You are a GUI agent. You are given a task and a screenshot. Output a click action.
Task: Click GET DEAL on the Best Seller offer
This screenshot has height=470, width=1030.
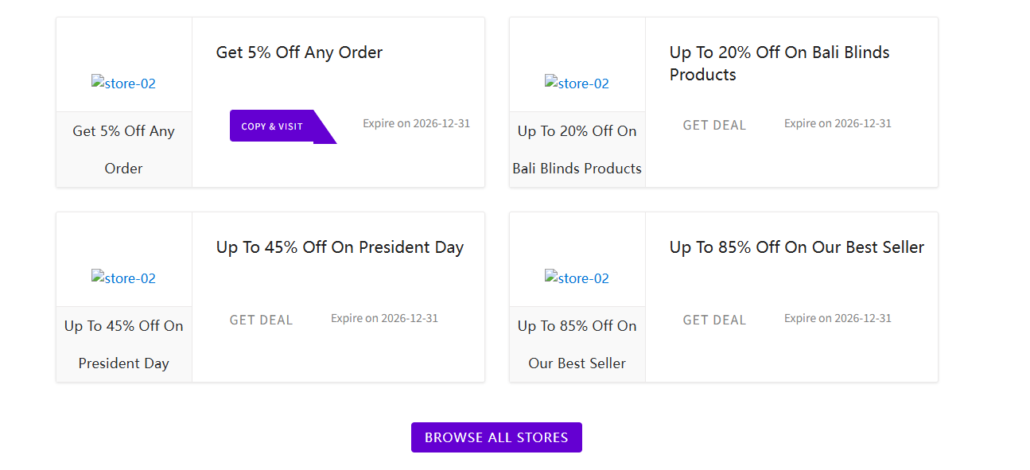714,320
